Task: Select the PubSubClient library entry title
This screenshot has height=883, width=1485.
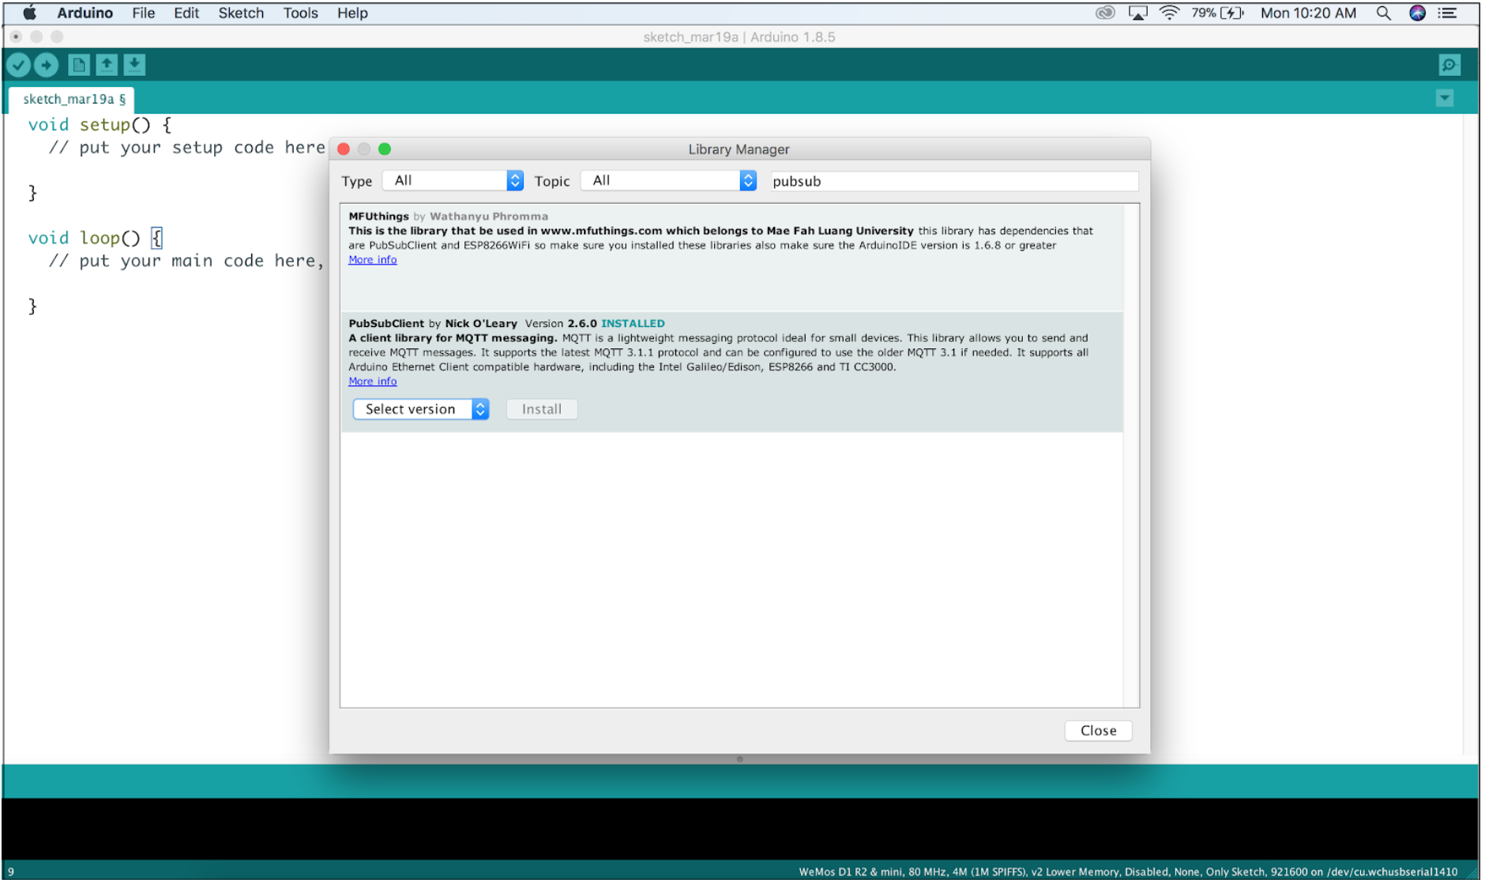Action: pos(386,324)
